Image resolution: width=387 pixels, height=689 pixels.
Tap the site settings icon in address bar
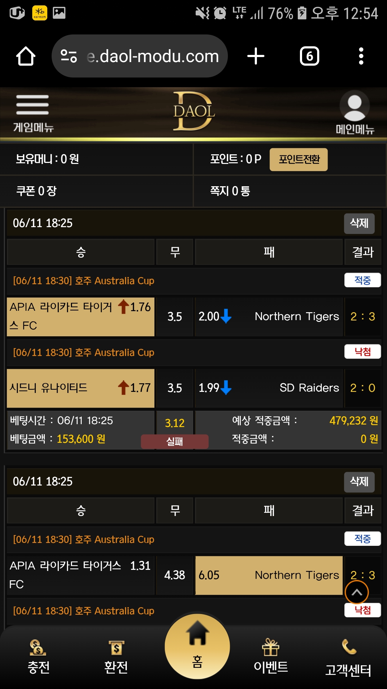[x=69, y=56]
